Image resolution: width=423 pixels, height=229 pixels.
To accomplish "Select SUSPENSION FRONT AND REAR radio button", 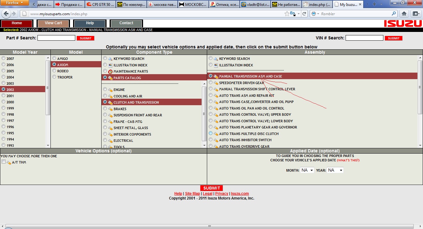I will pos(105,115).
